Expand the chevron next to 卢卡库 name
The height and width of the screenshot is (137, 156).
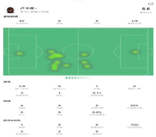point(36,8)
